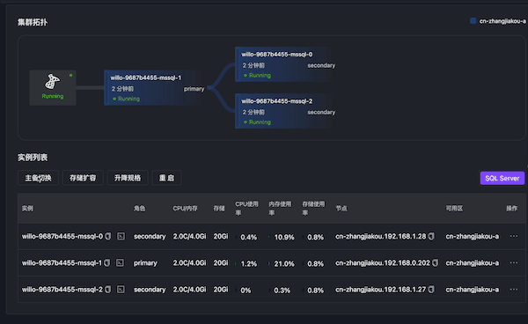This screenshot has height=324, width=528.
Task: Click the cn-zhangjiakou-a legend color swatch
Action: (473, 21)
